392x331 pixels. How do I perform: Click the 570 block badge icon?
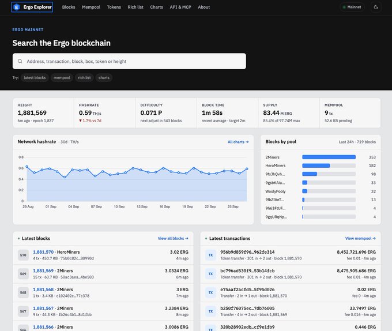[x=23, y=255]
